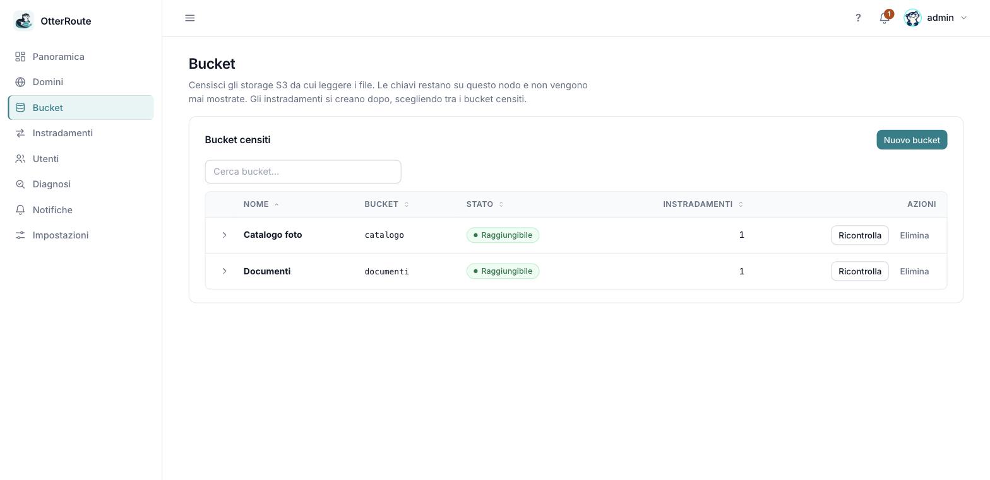Click the Utenti people icon

(x=20, y=159)
